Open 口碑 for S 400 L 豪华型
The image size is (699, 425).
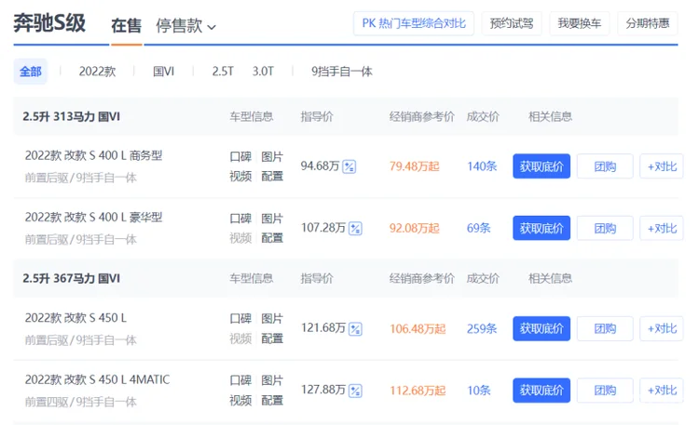[x=240, y=219]
